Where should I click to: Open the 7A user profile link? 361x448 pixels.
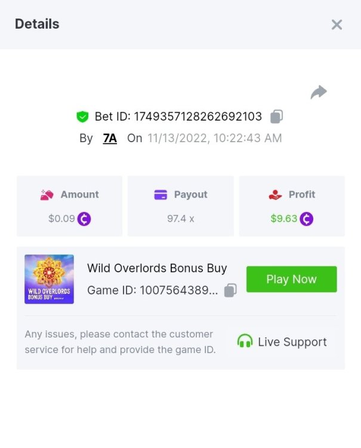[x=110, y=139]
